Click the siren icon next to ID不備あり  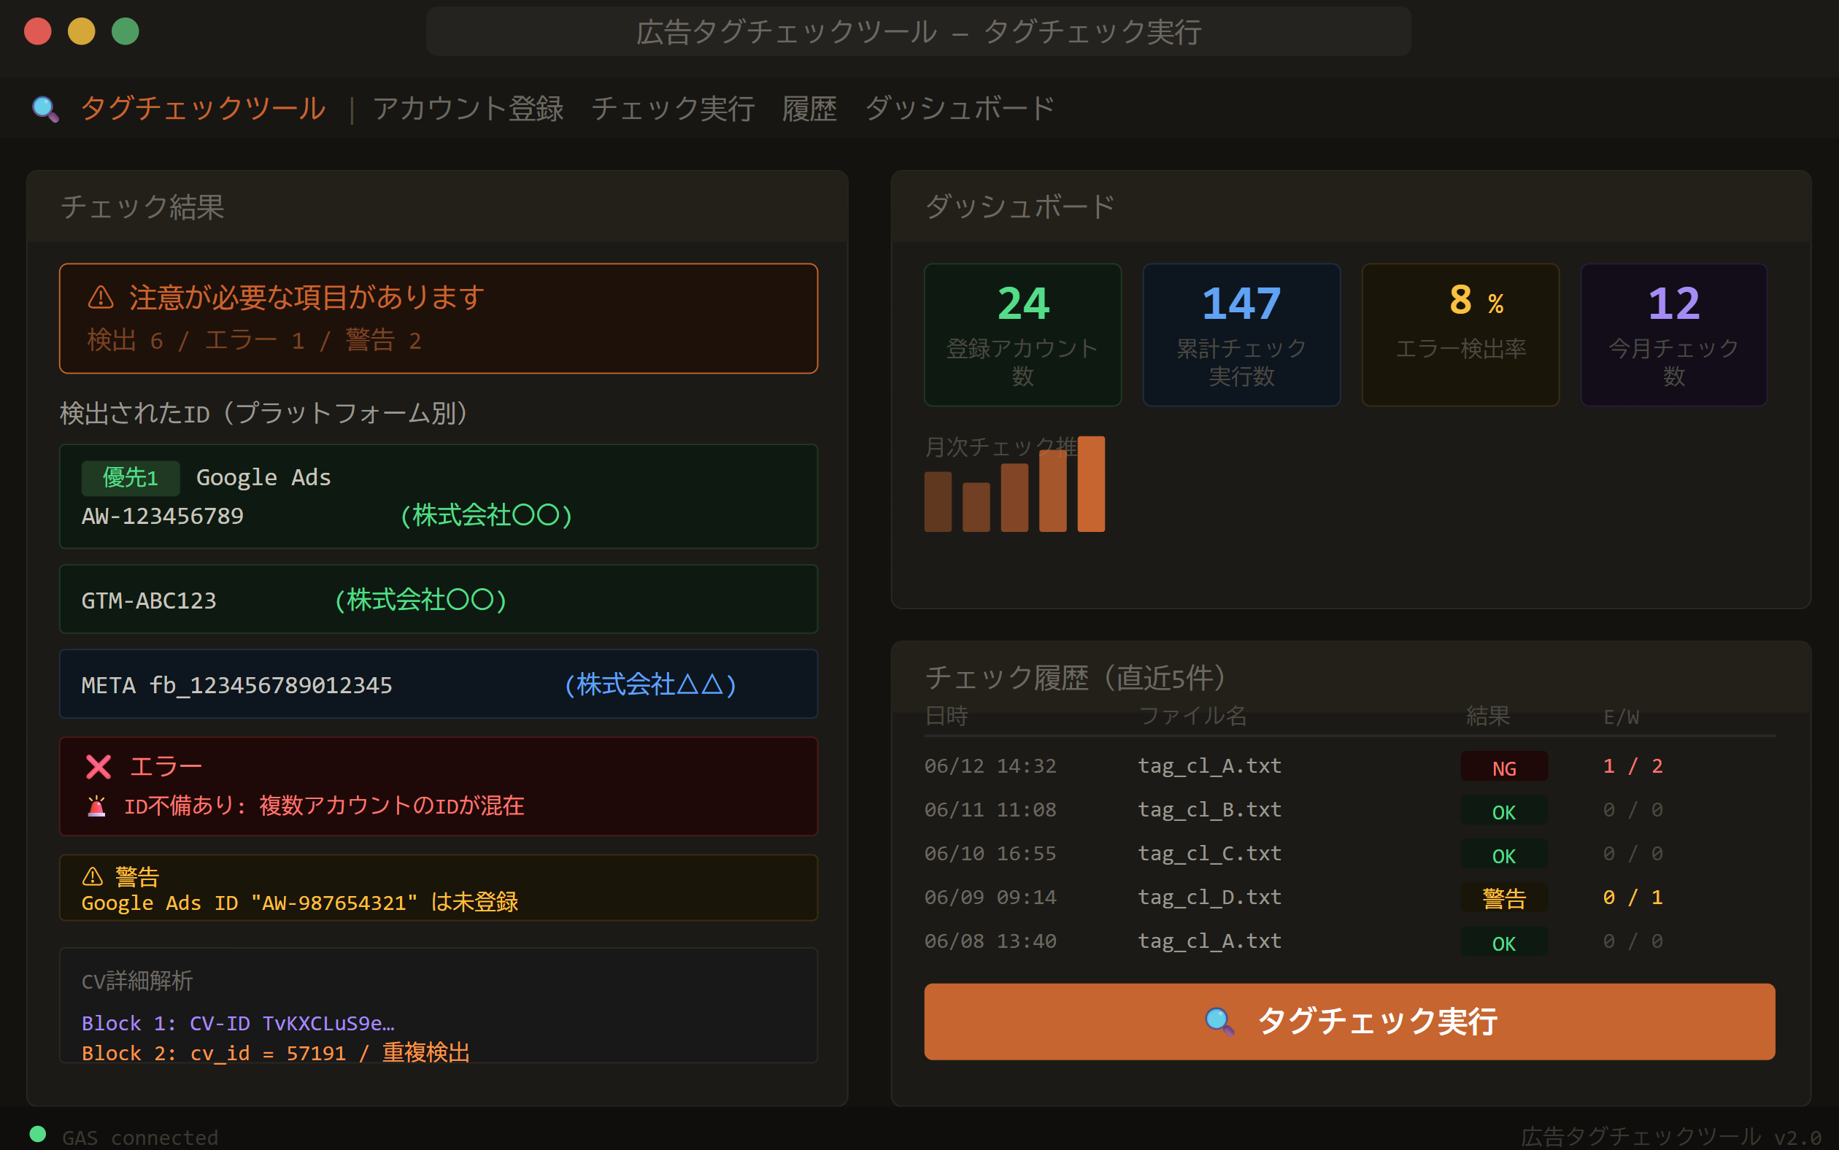tap(96, 806)
